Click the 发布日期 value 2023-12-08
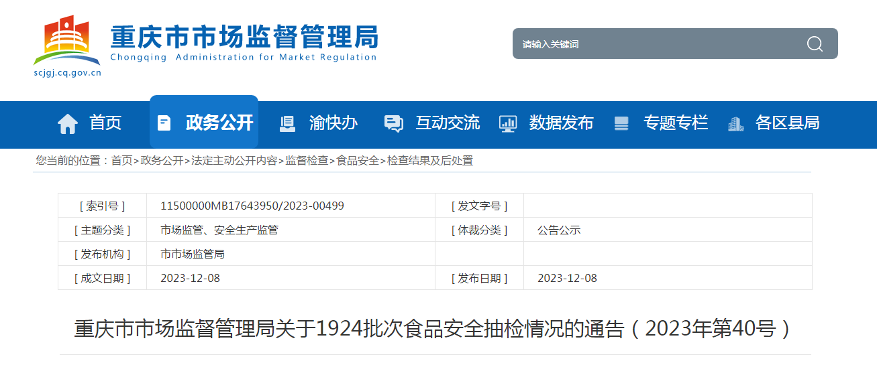Image resolution: width=877 pixels, height=365 pixels. click(x=567, y=278)
